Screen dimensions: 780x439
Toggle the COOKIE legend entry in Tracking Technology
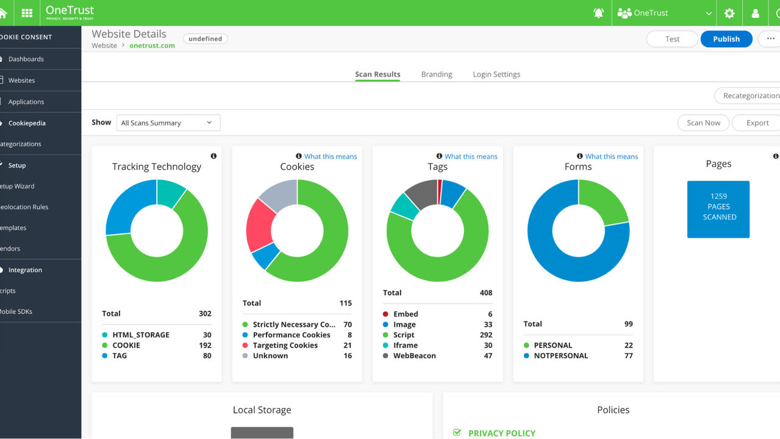[126, 345]
